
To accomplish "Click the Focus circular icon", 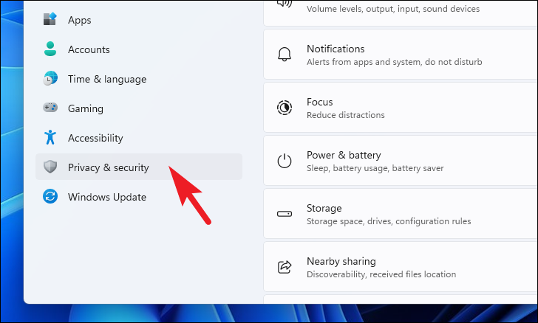I will click(x=285, y=108).
